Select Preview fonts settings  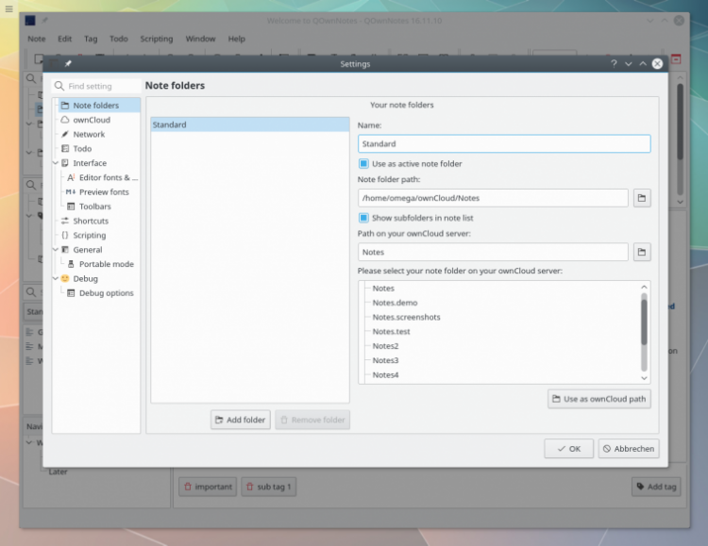[x=103, y=191]
